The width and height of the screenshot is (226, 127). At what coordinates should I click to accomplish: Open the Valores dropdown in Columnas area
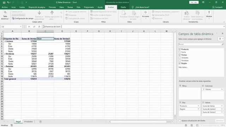point(222,89)
